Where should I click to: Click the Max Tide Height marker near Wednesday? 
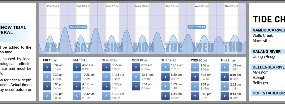(197, 27)
